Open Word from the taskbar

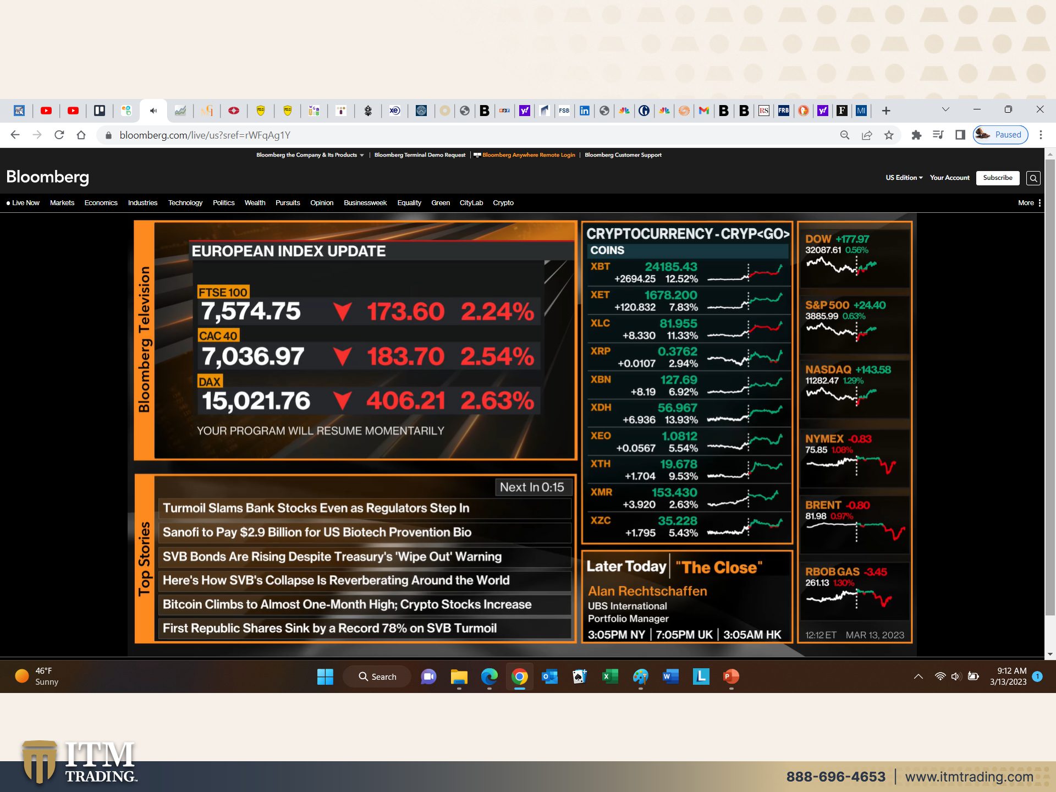point(670,676)
